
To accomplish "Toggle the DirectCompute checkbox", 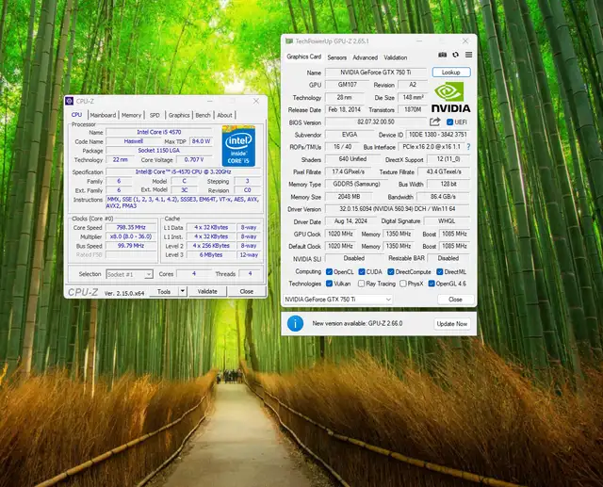I will click(391, 271).
